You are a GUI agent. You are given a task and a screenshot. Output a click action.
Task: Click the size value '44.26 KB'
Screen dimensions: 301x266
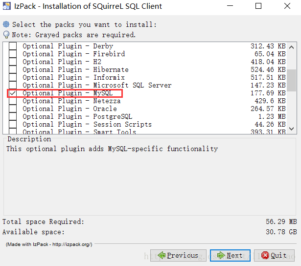(270, 125)
